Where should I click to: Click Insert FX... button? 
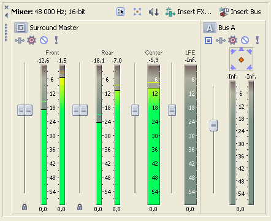coord(188,12)
